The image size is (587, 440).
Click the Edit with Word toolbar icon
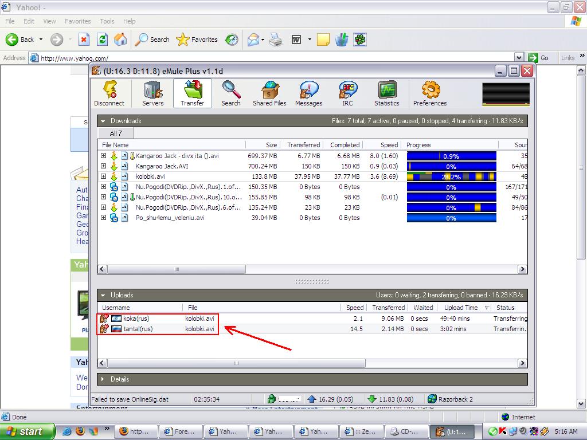pyautogui.click(x=296, y=40)
